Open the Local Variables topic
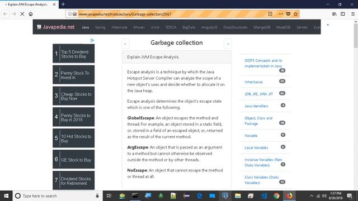Image resolution: width=358 pixels, height=201 pixels. point(256,147)
